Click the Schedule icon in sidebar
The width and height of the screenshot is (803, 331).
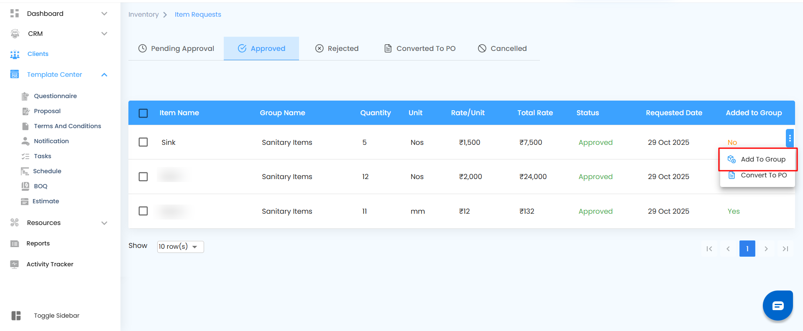pyautogui.click(x=25, y=171)
